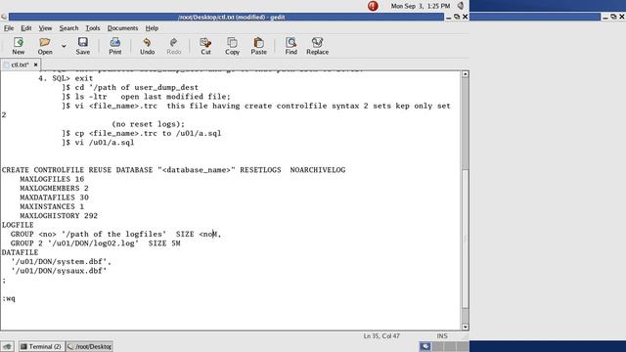Click the CREATE CONTROLFILE REUSE DATABASE line

(x=174, y=170)
